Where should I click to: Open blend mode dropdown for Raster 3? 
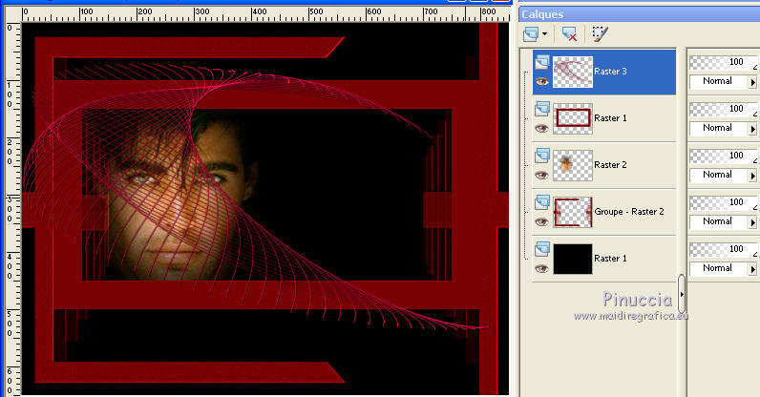pyautogui.click(x=751, y=82)
